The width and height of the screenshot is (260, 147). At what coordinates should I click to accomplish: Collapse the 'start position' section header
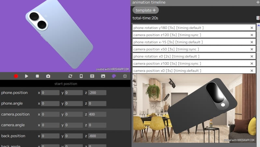point(65,84)
